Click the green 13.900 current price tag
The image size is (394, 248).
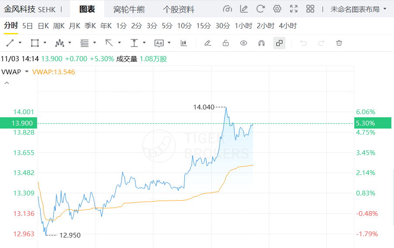[19, 123]
